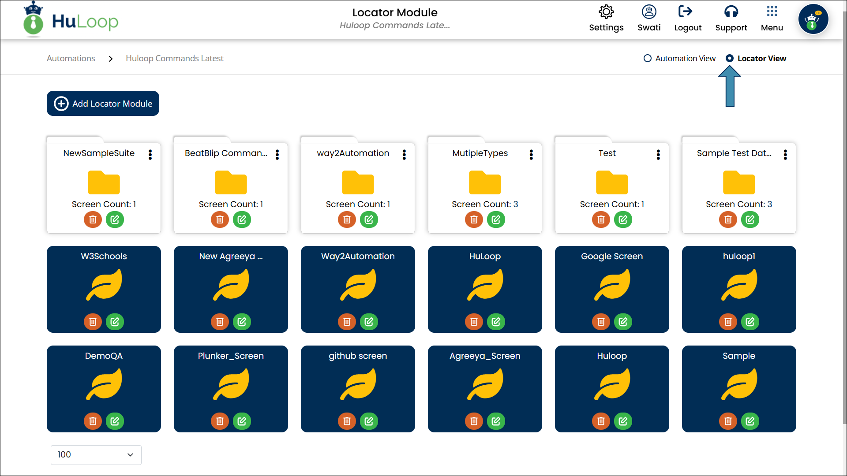Delete the Google Screen card
The height and width of the screenshot is (476, 847).
coord(601,322)
